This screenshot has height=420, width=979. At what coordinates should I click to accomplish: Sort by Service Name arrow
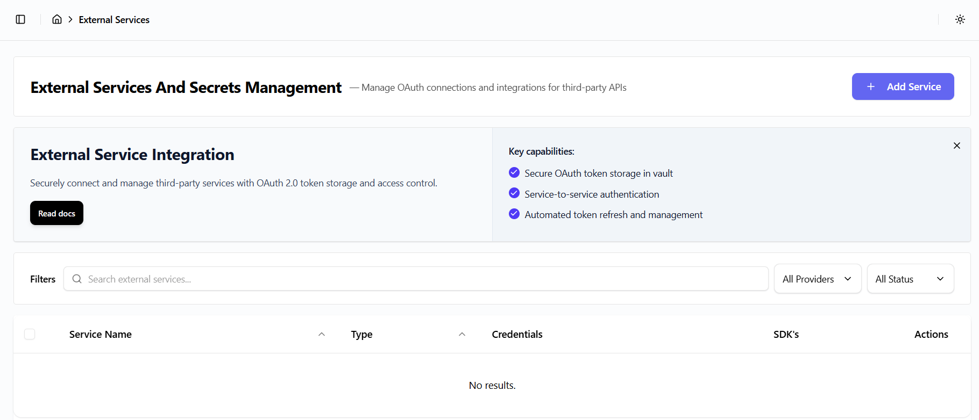click(x=322, y=334)
